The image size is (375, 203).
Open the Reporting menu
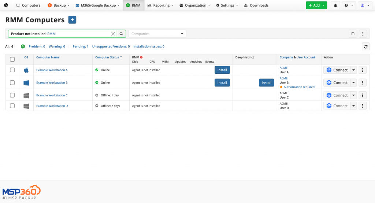click(x=160, y=5)
